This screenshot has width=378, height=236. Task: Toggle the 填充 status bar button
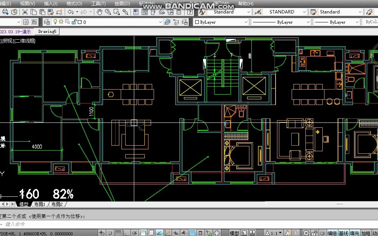354,233
